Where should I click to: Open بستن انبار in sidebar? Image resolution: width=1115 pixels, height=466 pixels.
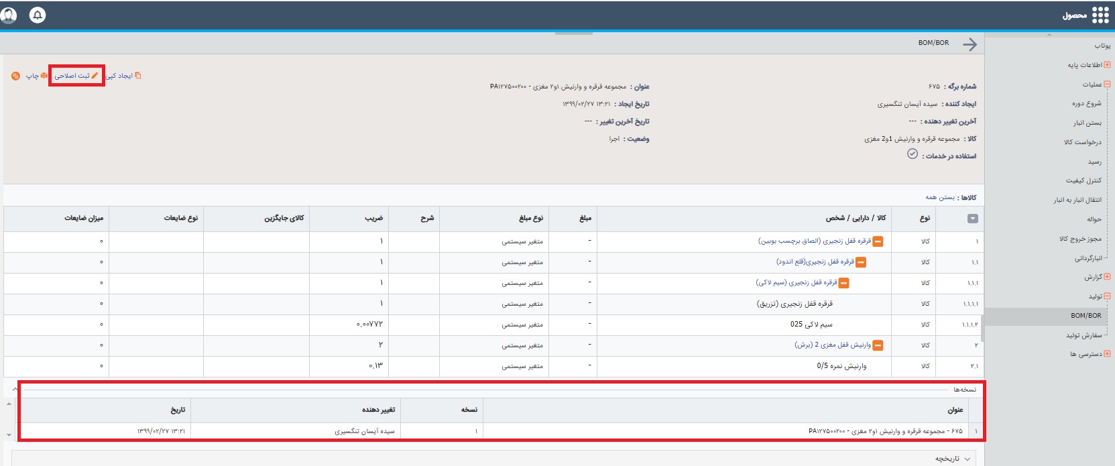click(1087, 123)
